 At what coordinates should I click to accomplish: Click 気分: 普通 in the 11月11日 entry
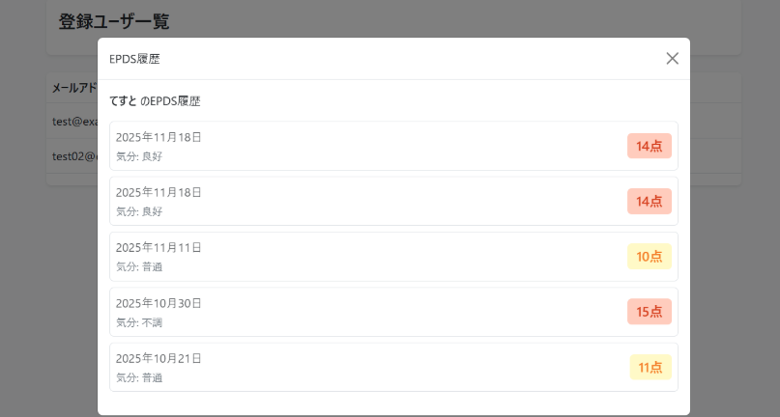(139, 266)
